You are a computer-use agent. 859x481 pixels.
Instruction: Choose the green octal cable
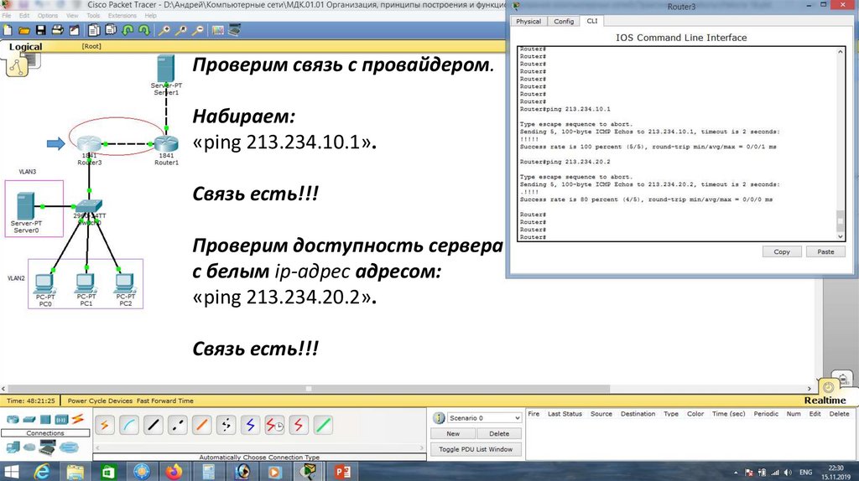(x=323, y=425)
